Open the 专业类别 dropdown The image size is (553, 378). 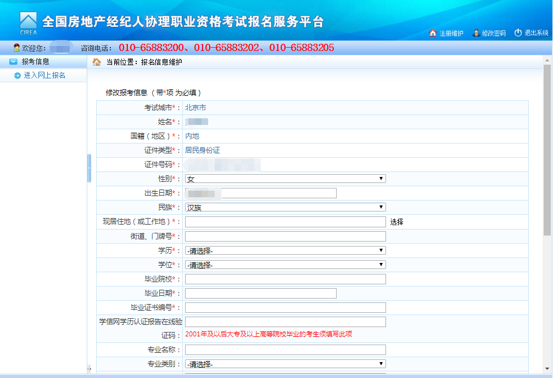285,364
